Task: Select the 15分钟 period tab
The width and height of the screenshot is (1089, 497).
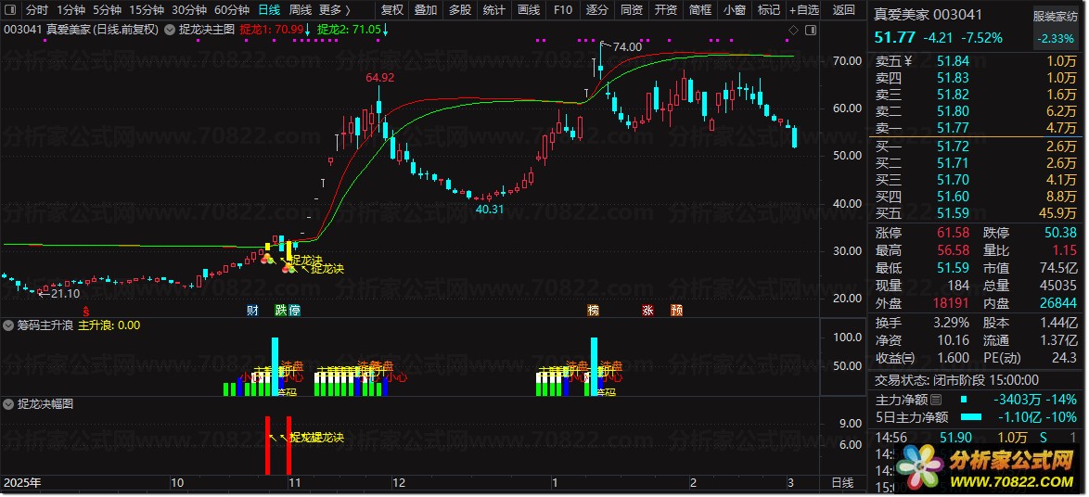Action: tap(147, 10)
